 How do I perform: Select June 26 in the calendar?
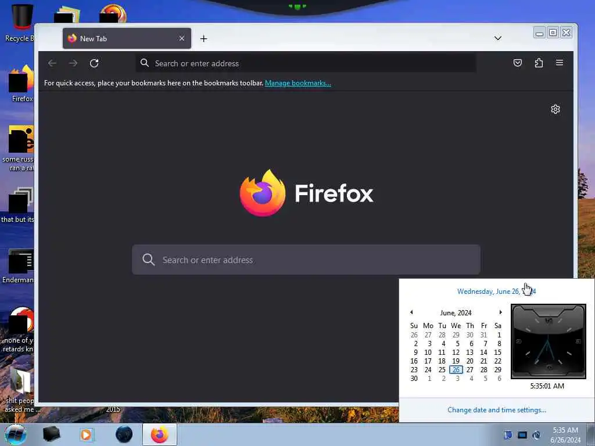pyautogui.click(x=456, y=369)
